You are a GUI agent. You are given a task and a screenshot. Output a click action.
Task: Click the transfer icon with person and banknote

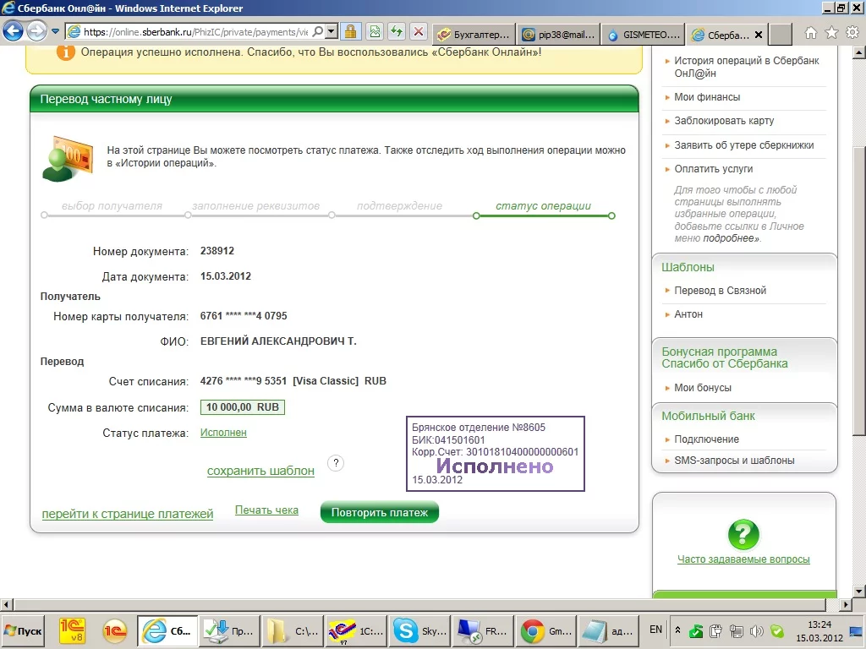point(67,158)
